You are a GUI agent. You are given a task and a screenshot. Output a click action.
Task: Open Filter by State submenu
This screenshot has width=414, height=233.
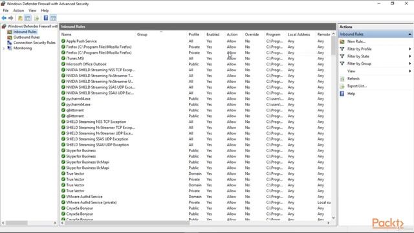[358, 56]
